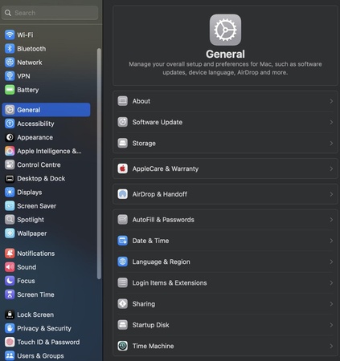Open the Wi-Fi icon in sidebar
Screen dimensions: 340x361
(x=10, y=34)
